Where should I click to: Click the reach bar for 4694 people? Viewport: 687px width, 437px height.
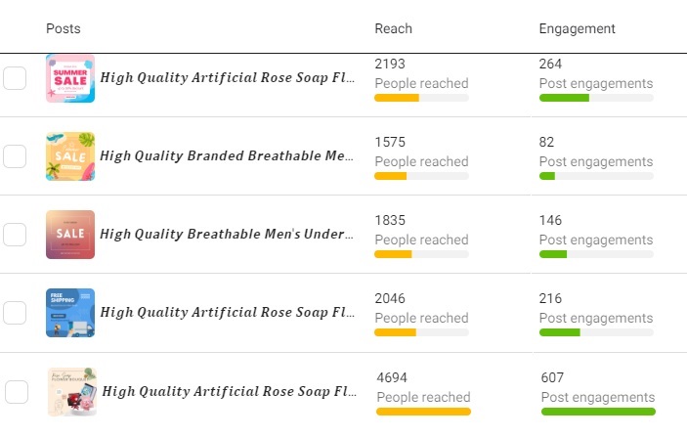(423, 412)
